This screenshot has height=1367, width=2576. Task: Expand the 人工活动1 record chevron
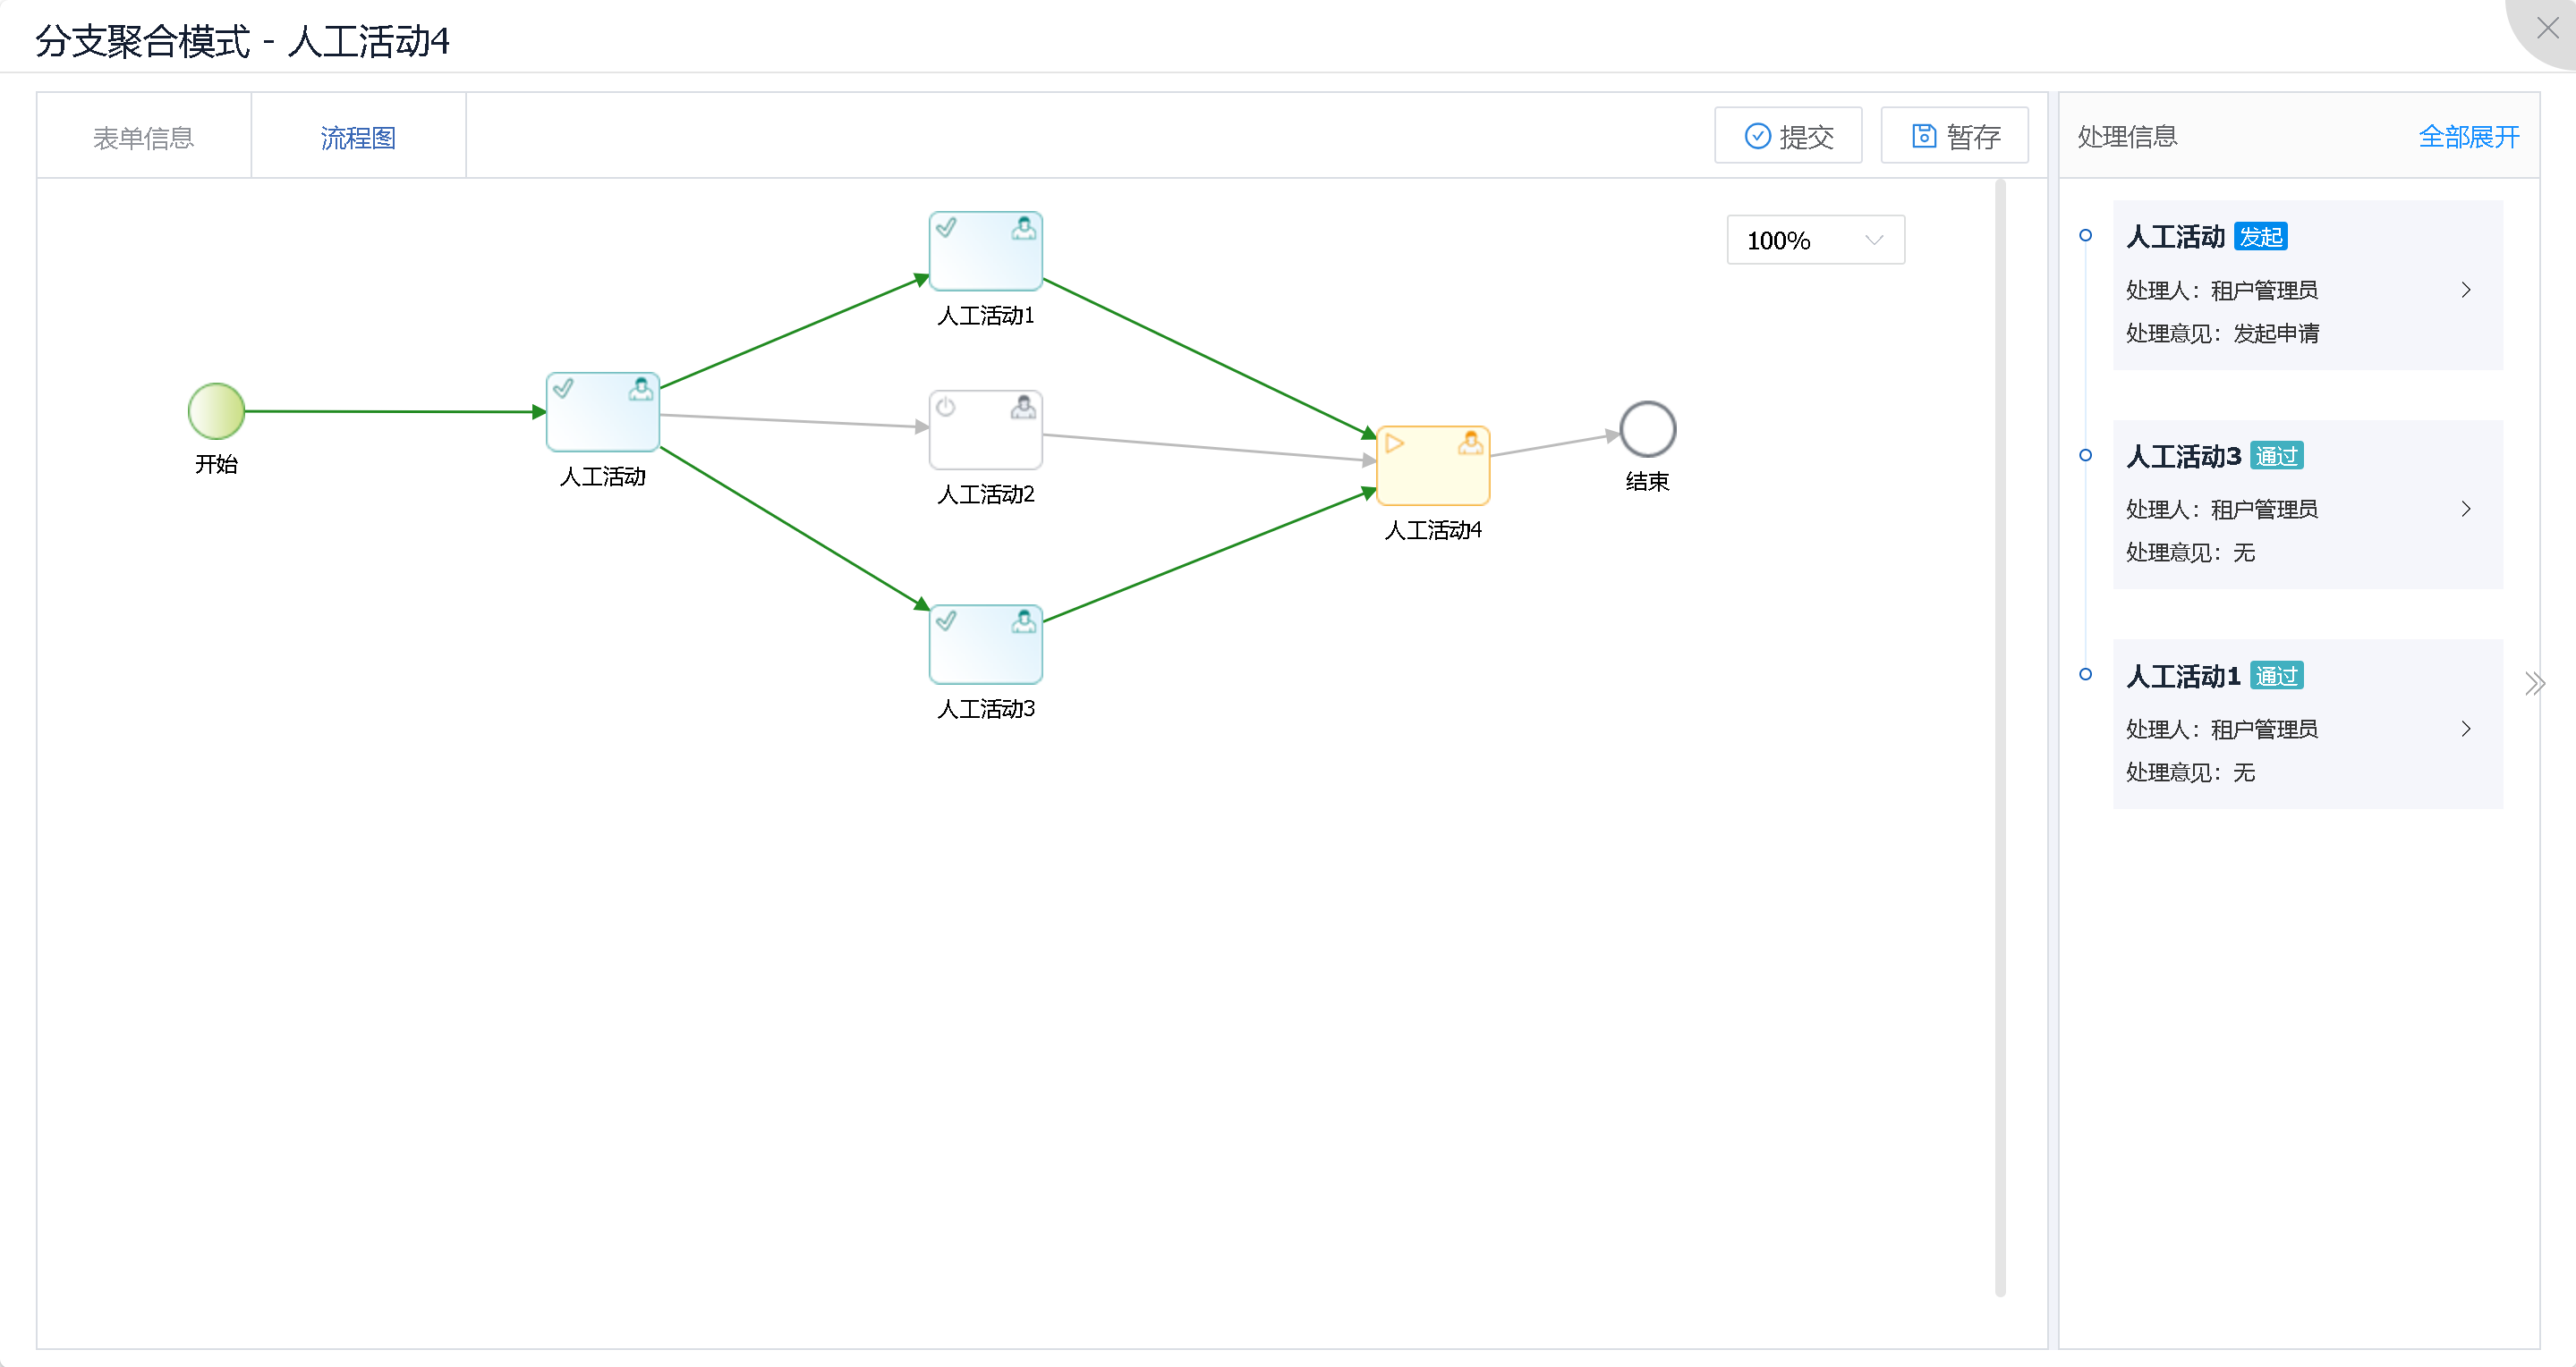click(2465, 729)
